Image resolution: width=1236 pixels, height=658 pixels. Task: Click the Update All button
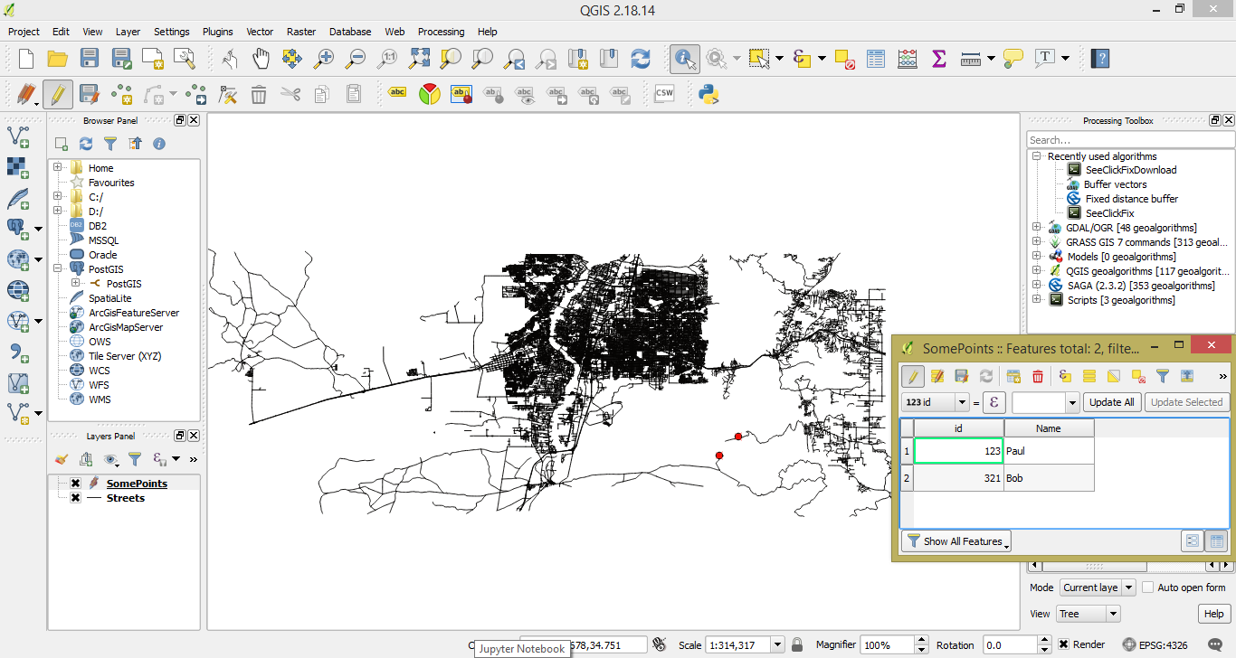click(x=1112, y=402)
